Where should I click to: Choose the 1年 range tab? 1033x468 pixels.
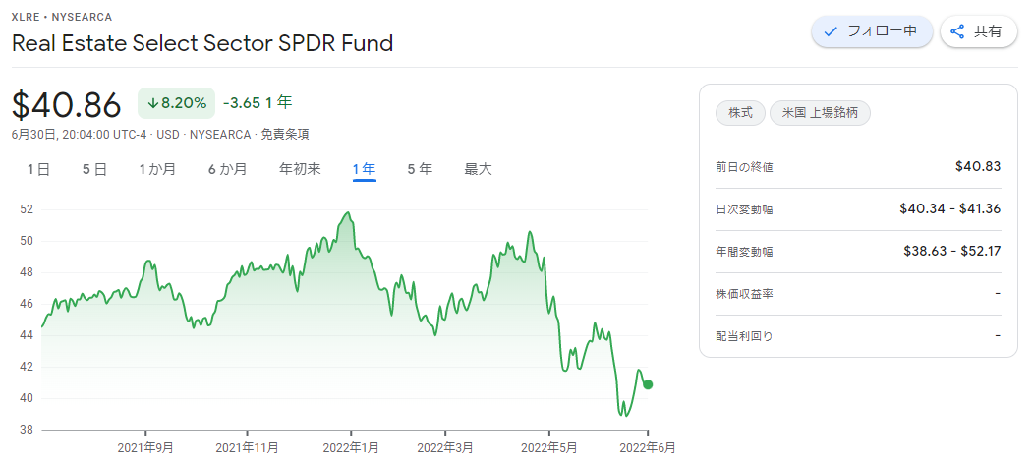tap(365, 169)
